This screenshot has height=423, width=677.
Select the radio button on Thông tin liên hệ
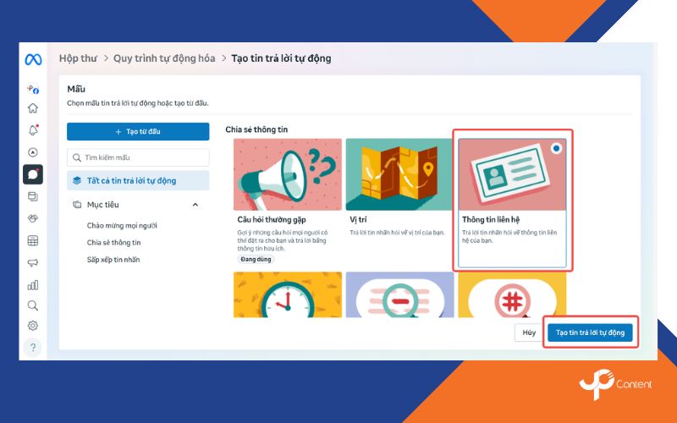[x=555, y=148]
